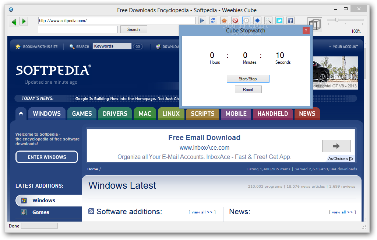Click the Facebook icon in toolbar

[290, 21]
